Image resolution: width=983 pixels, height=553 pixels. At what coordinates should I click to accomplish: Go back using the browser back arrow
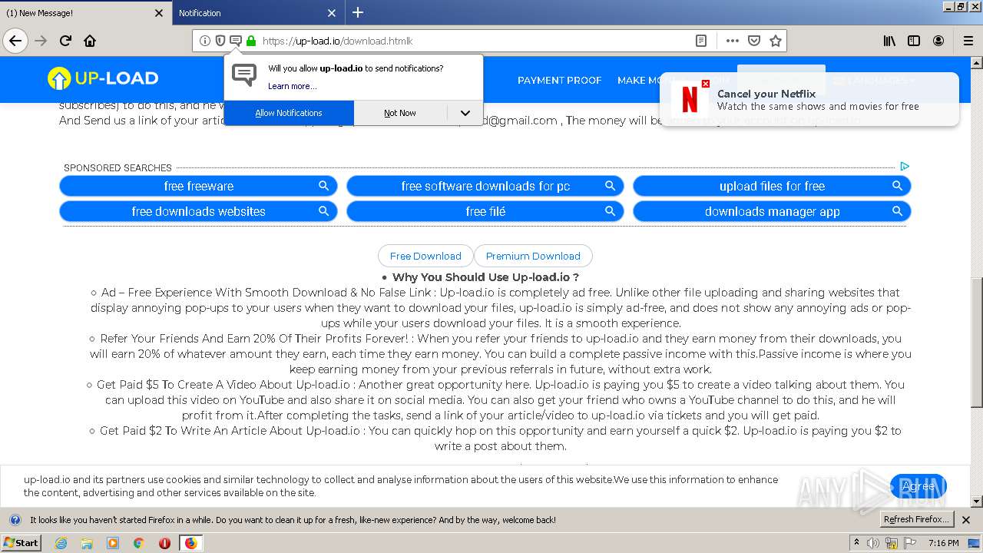pos(15,41)
